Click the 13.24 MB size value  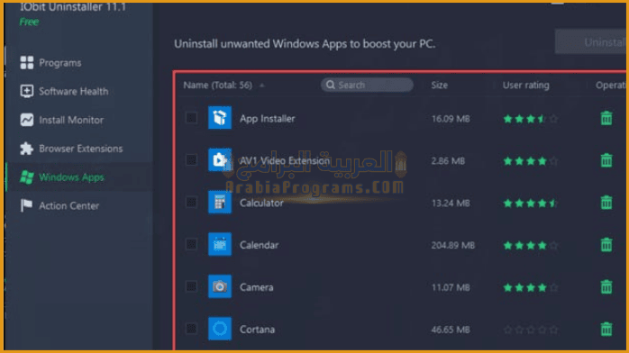[x=451, y=204]
